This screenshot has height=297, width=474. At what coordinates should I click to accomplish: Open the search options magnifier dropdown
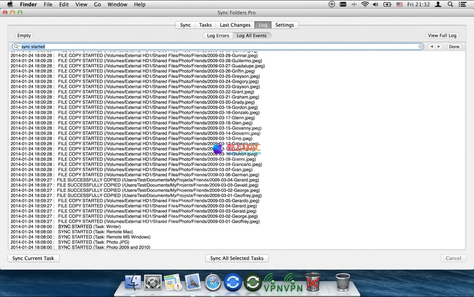[16, 46]
